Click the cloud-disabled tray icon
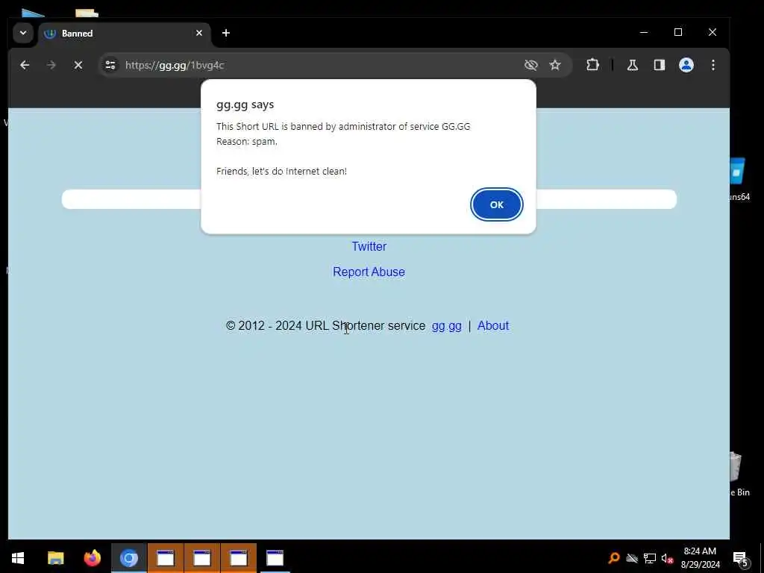 (632, 558)
